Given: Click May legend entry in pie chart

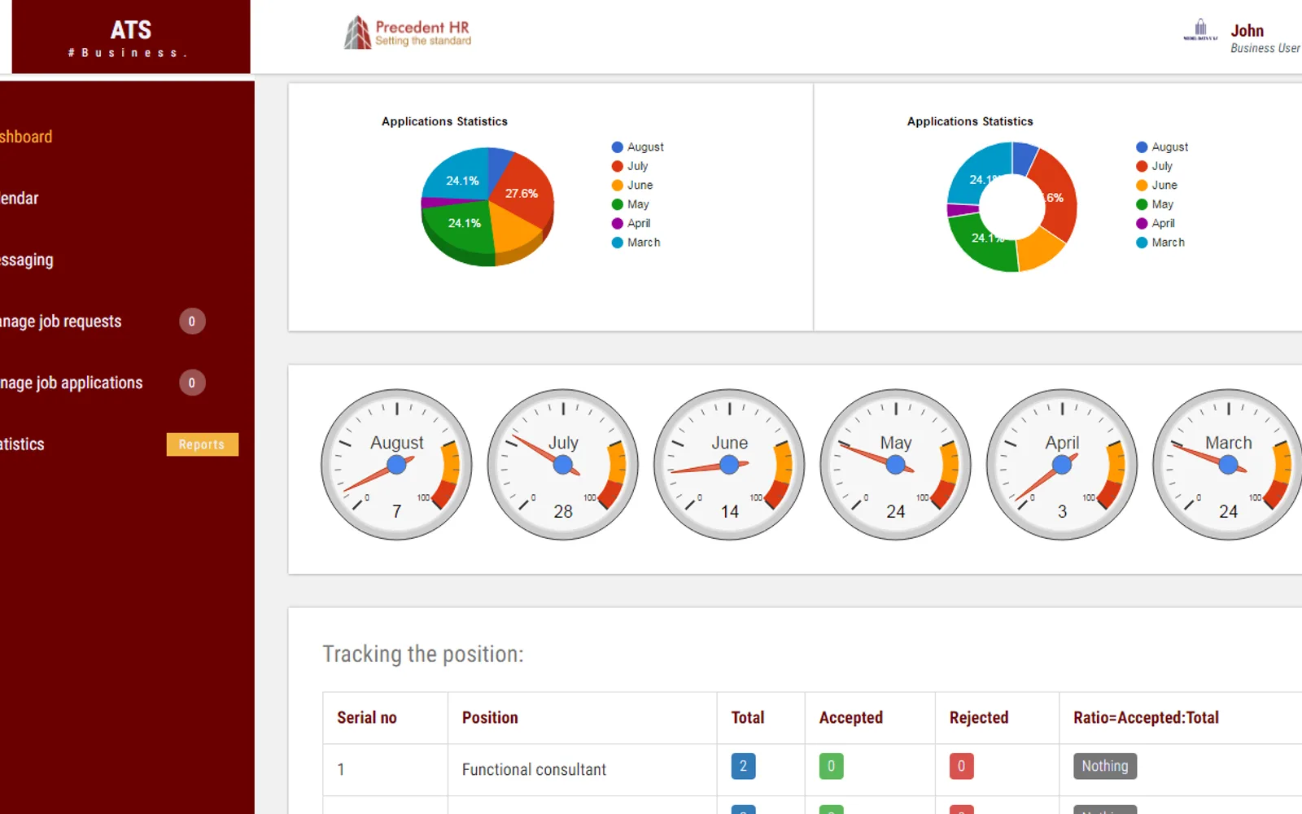Looking at the screenshot, I should pos(631,204).
